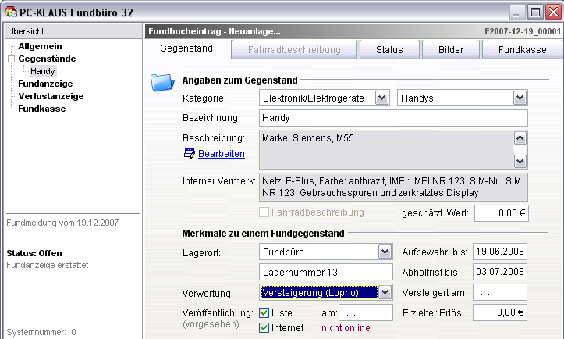The height and width of the screenshot is (339, 564).
Task: Click the Aufbewahr. bis date field
Action: point(501,252)
